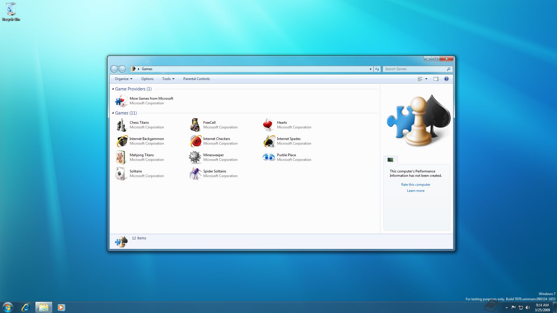The height and width of the screenshot is (313, 557).
Task: Launch Internet Explorer from taskbar
Action: [x=26, y=307]
